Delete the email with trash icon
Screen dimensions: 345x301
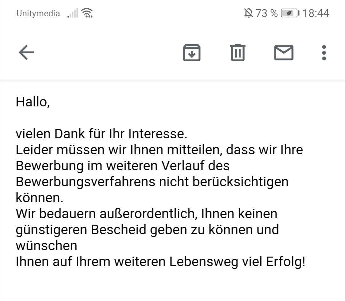[x=237, y=53]
